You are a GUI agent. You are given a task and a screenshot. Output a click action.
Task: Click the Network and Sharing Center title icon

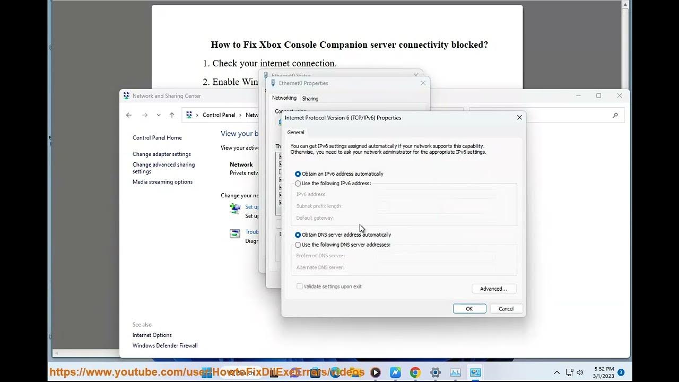tap(126, 96)
